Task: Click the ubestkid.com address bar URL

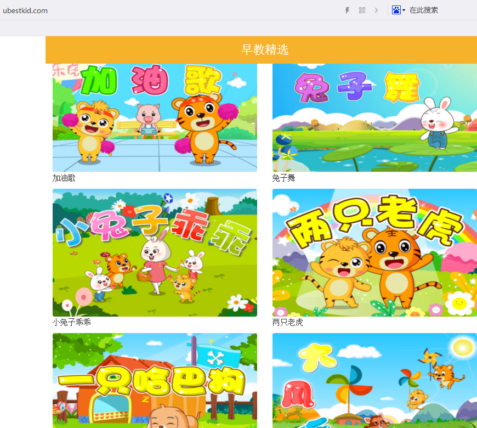Action: [x=25, y=10]
